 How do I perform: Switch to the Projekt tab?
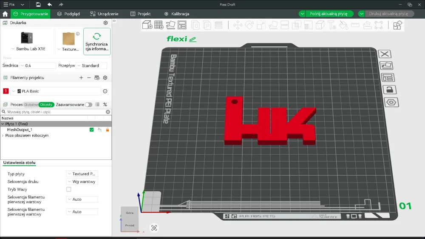pos(140,14)
